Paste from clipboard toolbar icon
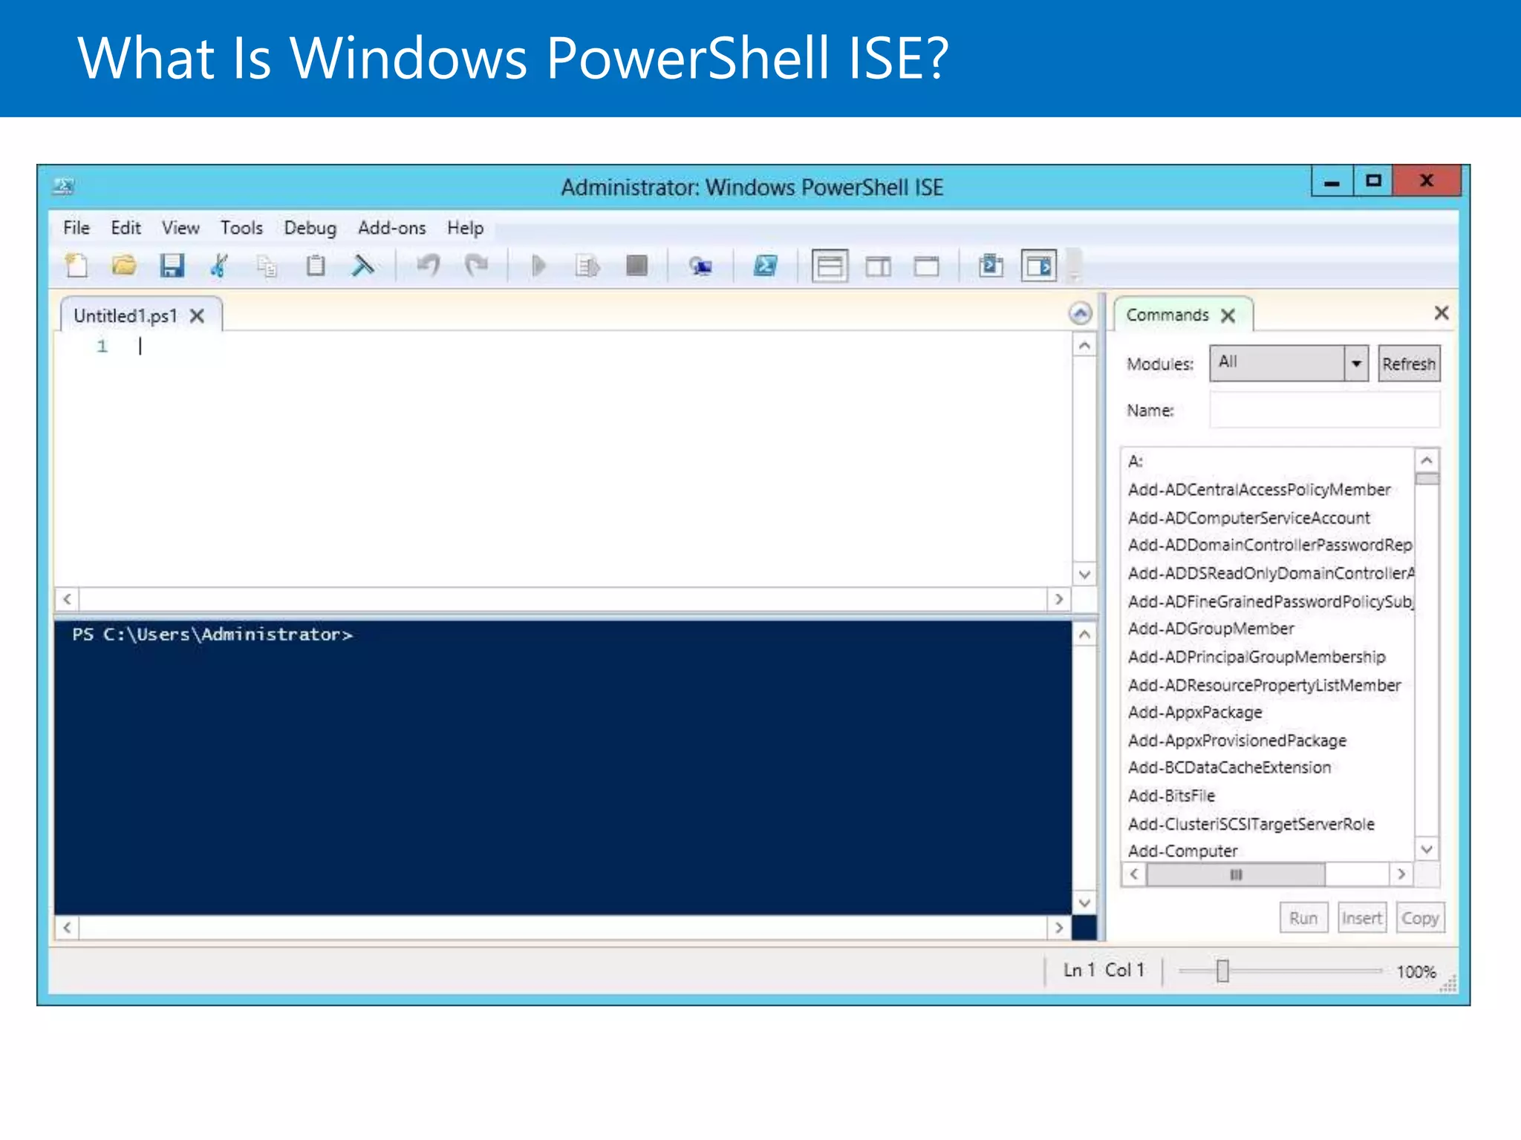 tap(316, 265)
